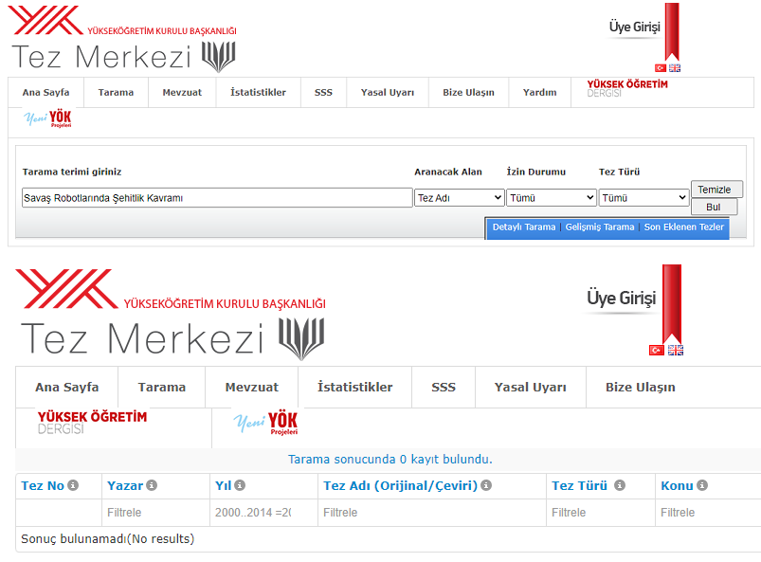Select the Gelişmiş Tarama tab
This screenshot has height=562, width=761.
tap(600, 227)
